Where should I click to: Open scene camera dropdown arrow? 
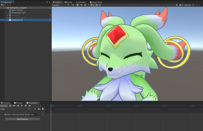(x=183, y=5)
